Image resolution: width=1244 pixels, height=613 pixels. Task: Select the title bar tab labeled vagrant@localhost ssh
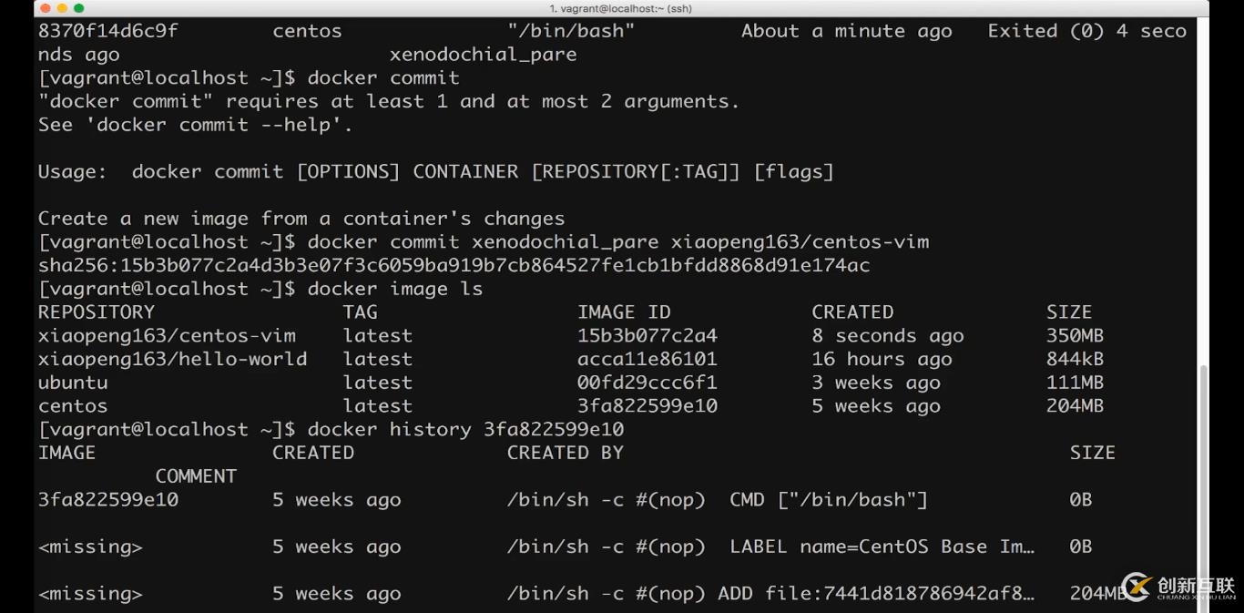click(622, 7)
